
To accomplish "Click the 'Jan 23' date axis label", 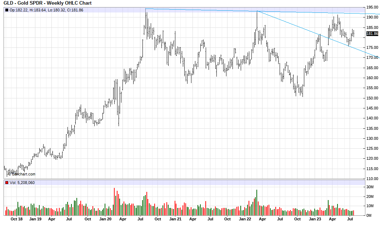I will 315,219.
